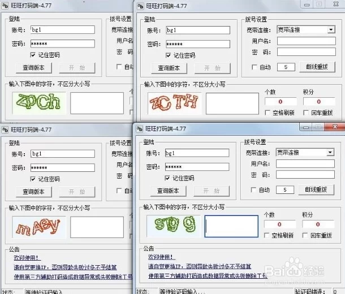Expand the 宽带连接 combo box in front window
Viewport: 345px width, 294px height.
[x=330, y=153]
